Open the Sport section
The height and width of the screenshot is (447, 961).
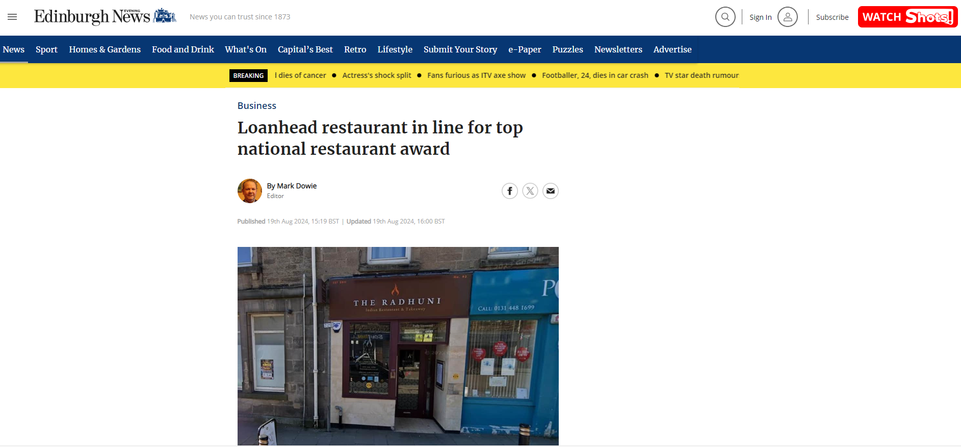click(x=46, y=49)
